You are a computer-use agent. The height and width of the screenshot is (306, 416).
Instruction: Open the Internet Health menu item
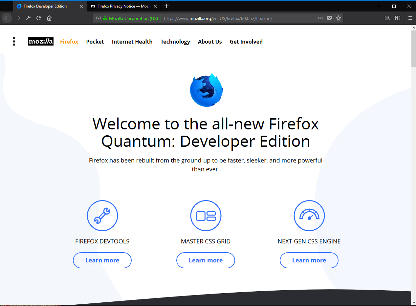tap(132, 42)
